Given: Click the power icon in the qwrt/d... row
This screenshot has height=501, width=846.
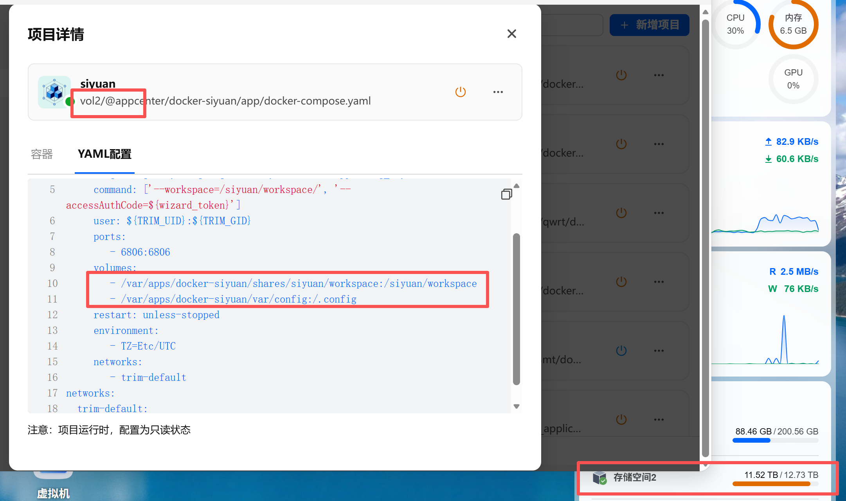Looking at the screenshot, I should tap(621, 213).
